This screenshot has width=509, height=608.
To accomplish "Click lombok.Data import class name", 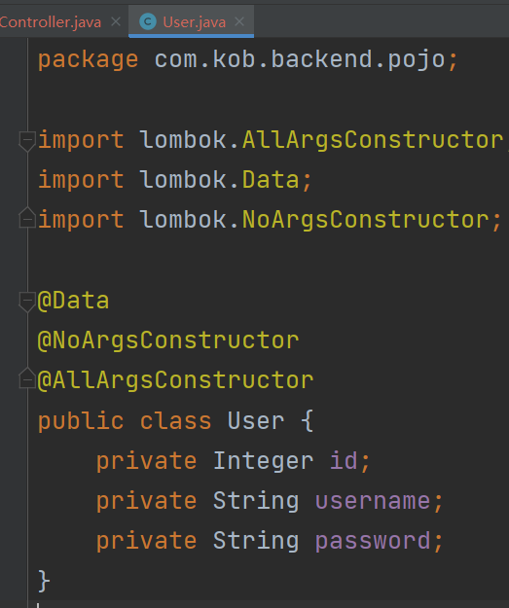I will 271,180.
